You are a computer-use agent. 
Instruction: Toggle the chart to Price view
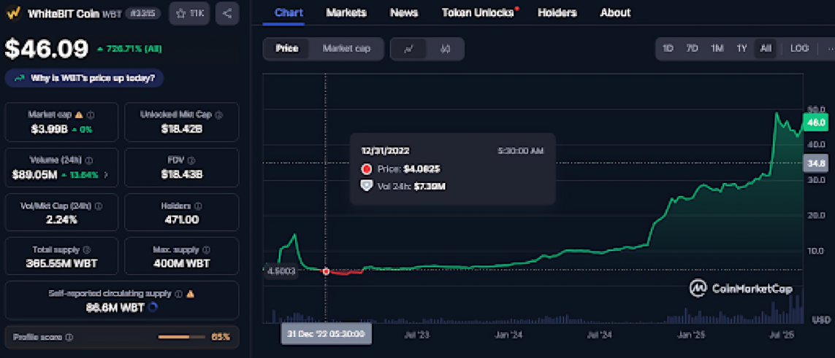tap(286, 49)
